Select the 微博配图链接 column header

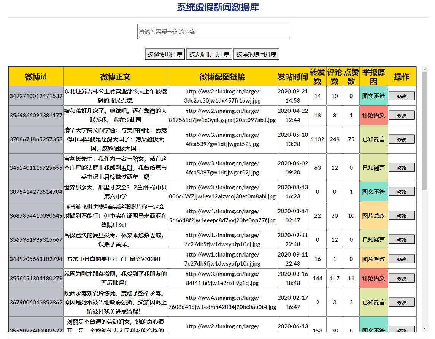coord(222,77)
